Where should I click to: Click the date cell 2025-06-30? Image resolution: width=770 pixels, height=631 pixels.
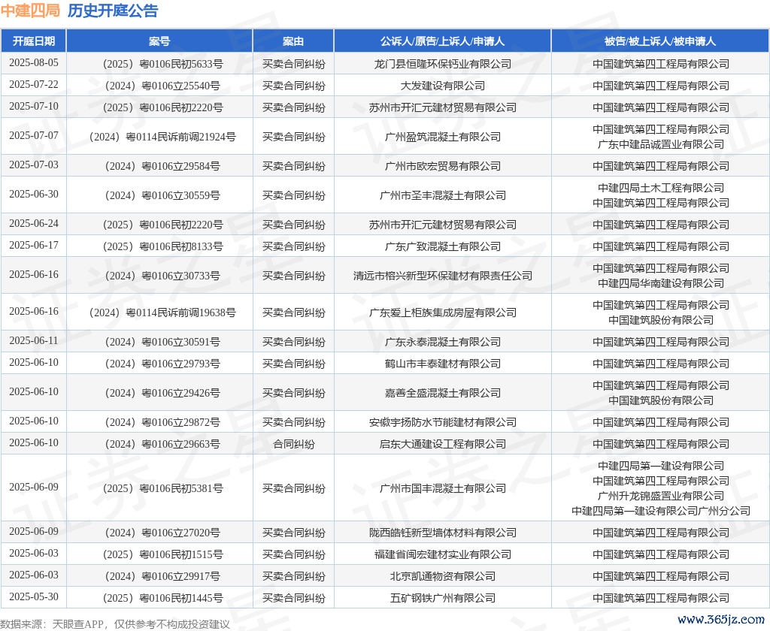tap(33, 195)
